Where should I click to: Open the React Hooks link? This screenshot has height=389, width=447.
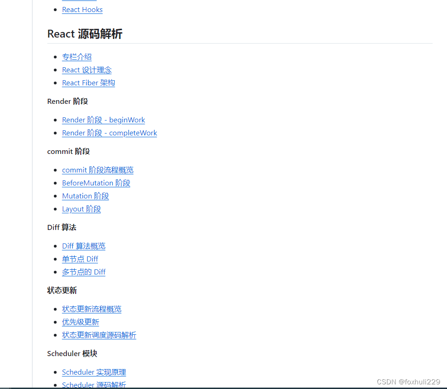click(82, 10)
